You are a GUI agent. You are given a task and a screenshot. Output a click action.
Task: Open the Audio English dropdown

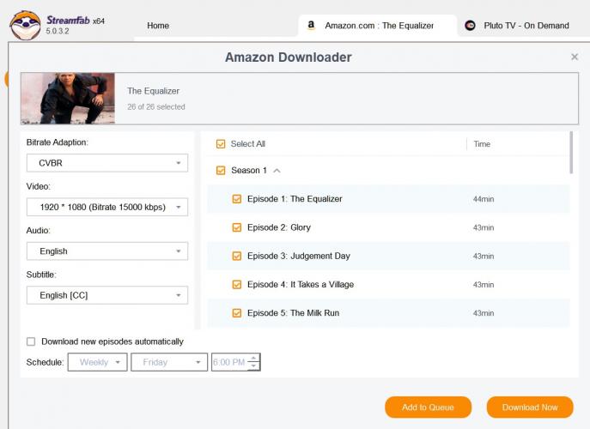[107, 251]
